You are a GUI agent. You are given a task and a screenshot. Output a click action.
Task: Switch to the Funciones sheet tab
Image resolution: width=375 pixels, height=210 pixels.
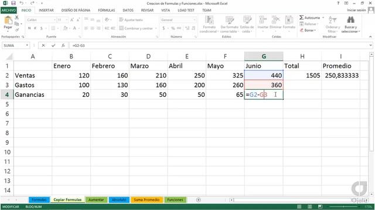[175, 199]
